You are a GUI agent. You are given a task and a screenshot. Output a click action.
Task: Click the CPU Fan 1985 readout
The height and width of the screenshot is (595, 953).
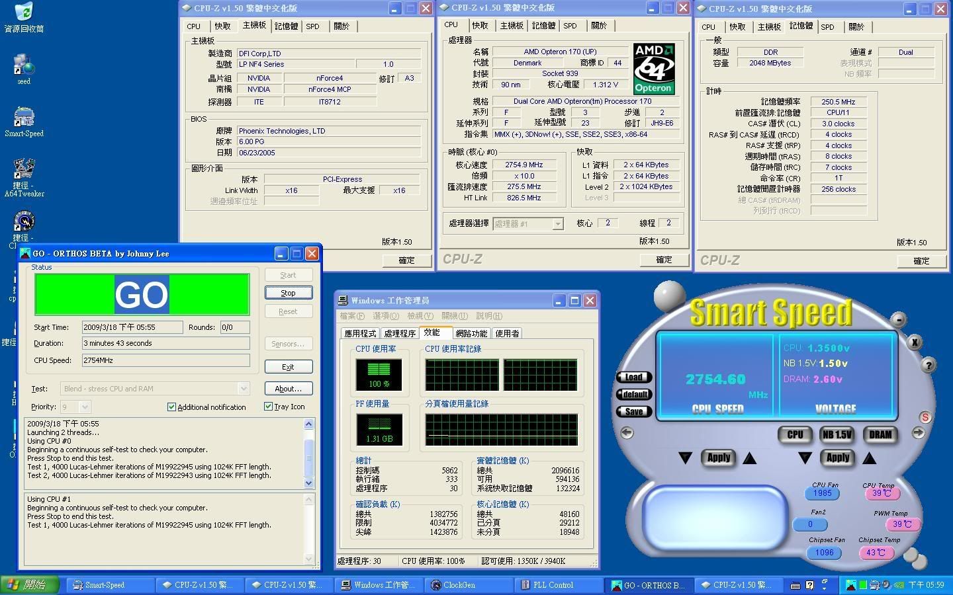823,493
